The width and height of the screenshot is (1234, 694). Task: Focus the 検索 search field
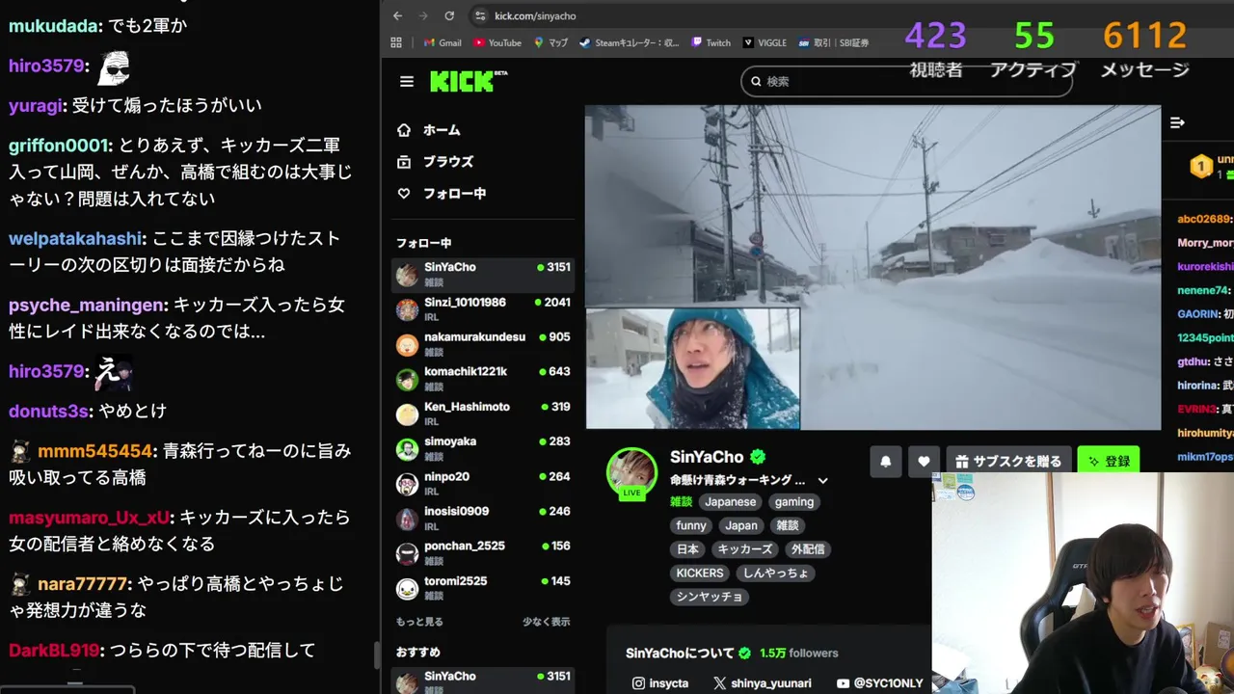906,81
